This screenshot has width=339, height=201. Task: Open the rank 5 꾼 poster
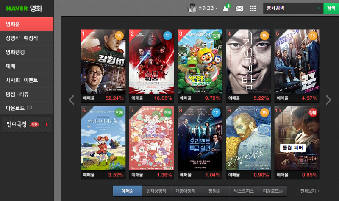pyautogui.click(x=297, y=61)
